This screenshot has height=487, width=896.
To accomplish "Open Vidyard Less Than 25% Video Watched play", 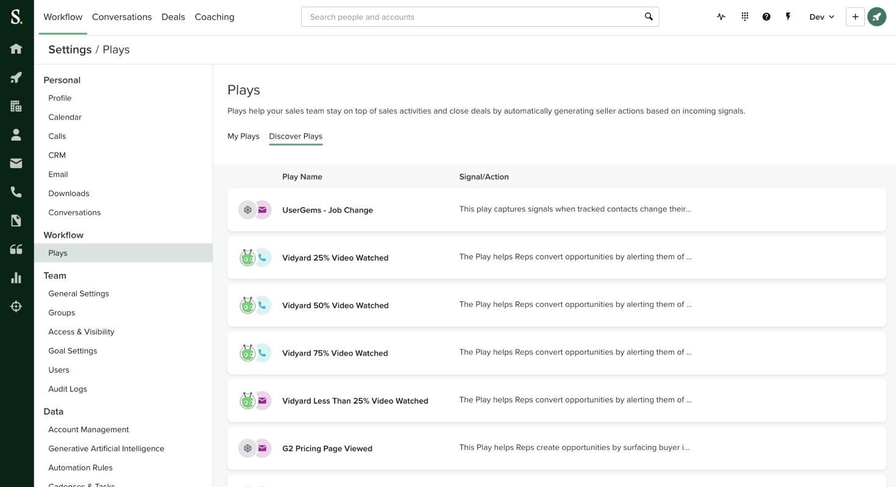I will point(355,401).
